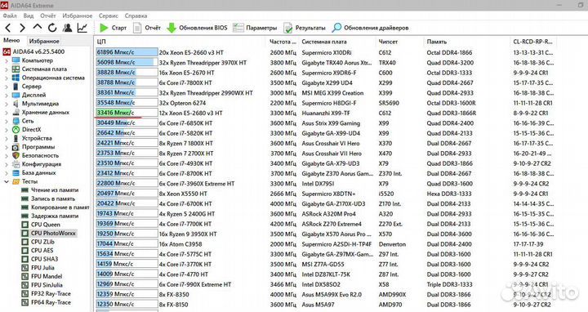Sort by CL-RCD-RP-R column header
588x312 pixels.
point(533,42)
